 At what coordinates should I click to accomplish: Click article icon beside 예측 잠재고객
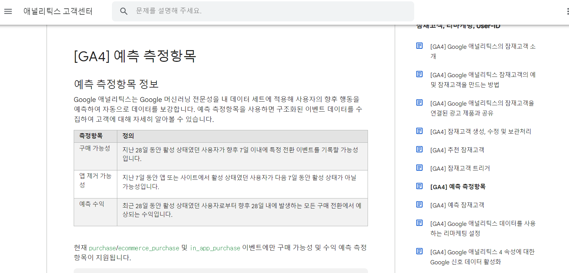point(419,204)
